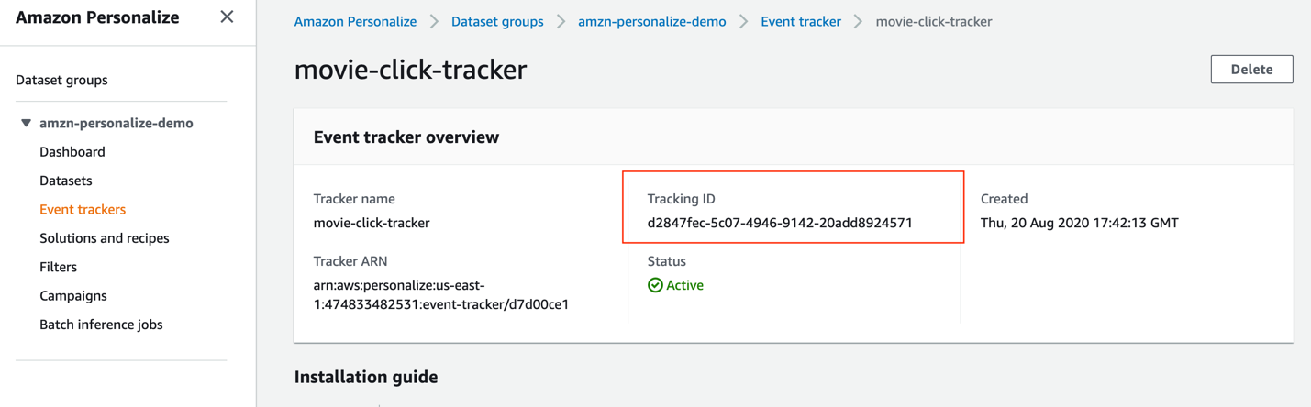This screenshot has height=407, width=1311.
Task: Open Datasets in the sidebar
Action: coord(66,181)
